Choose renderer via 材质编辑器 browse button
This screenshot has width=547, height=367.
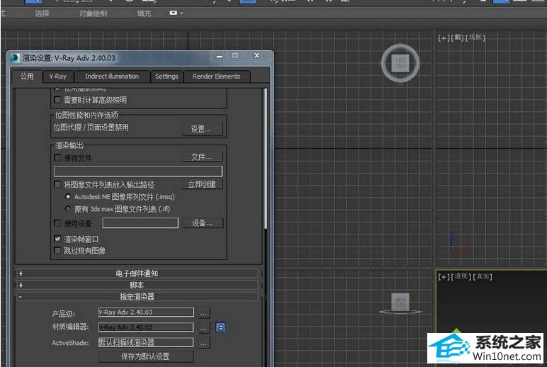(x=203, y=327)
